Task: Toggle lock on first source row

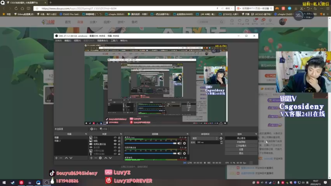Action: 119,138
